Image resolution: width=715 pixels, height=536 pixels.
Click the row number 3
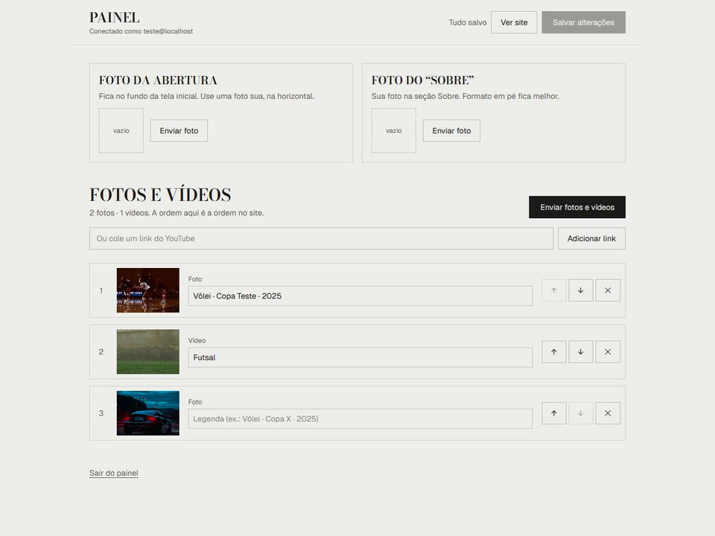[101, 413]
